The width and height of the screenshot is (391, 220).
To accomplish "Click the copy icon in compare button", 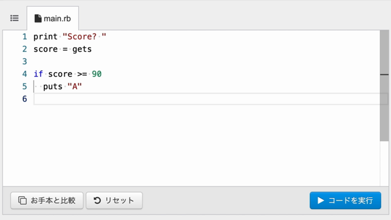I will pyautogui.click(x=23, y=200).
